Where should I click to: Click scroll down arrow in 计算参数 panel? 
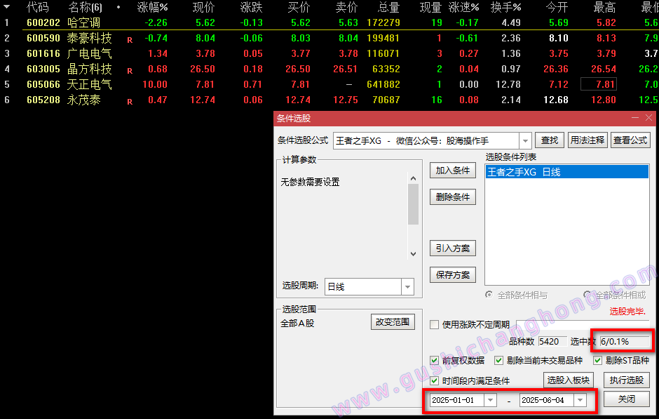413,253
